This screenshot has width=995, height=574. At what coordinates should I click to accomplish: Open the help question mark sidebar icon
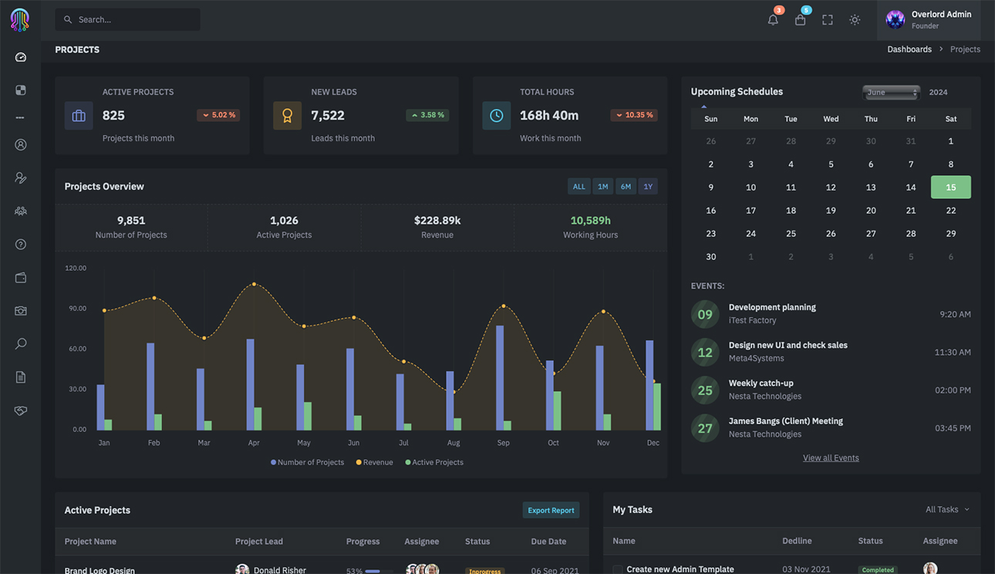click(21, 245)
